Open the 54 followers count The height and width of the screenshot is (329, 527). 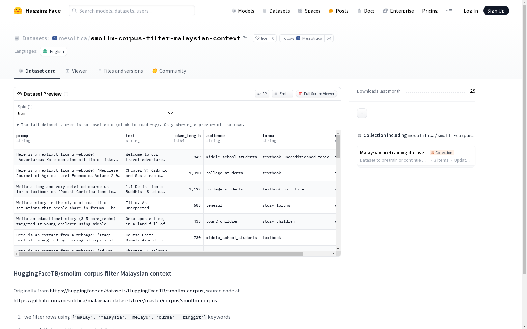(329, 38)
